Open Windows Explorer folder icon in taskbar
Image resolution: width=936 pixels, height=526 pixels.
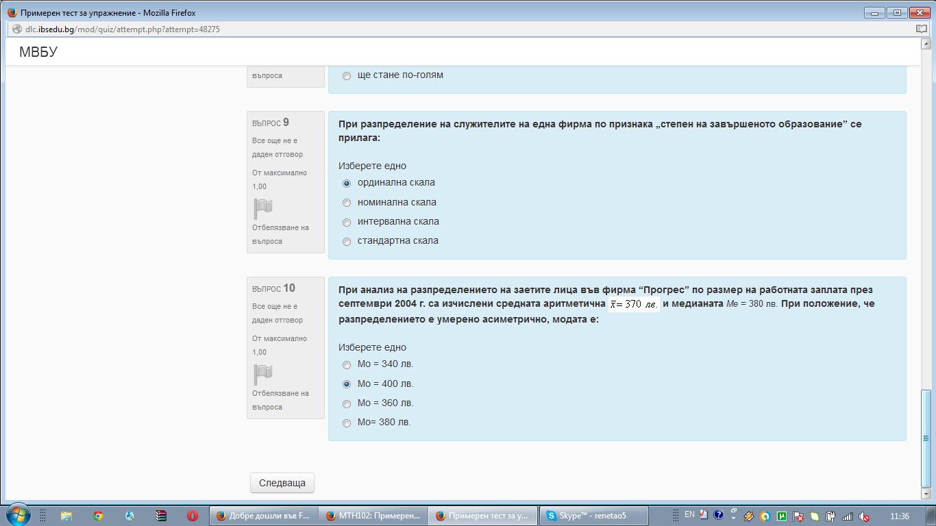pos(66,516)
